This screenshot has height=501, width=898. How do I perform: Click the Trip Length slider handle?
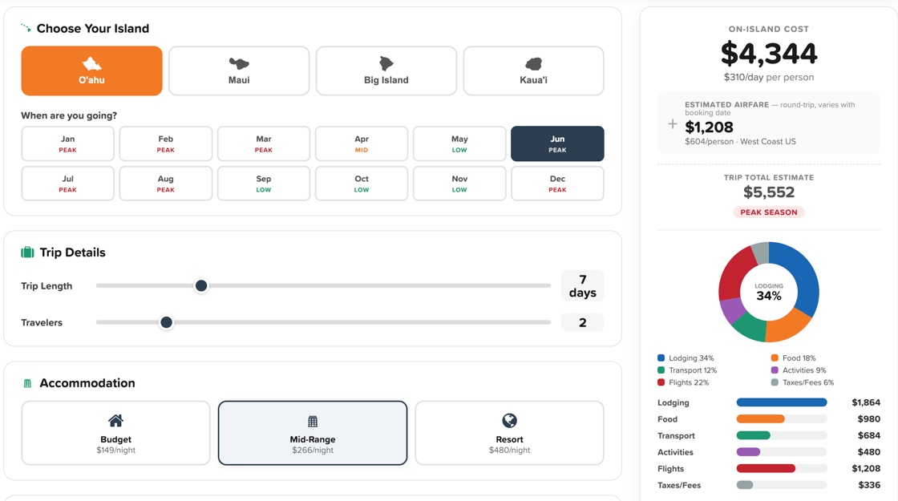click(201, 285)
